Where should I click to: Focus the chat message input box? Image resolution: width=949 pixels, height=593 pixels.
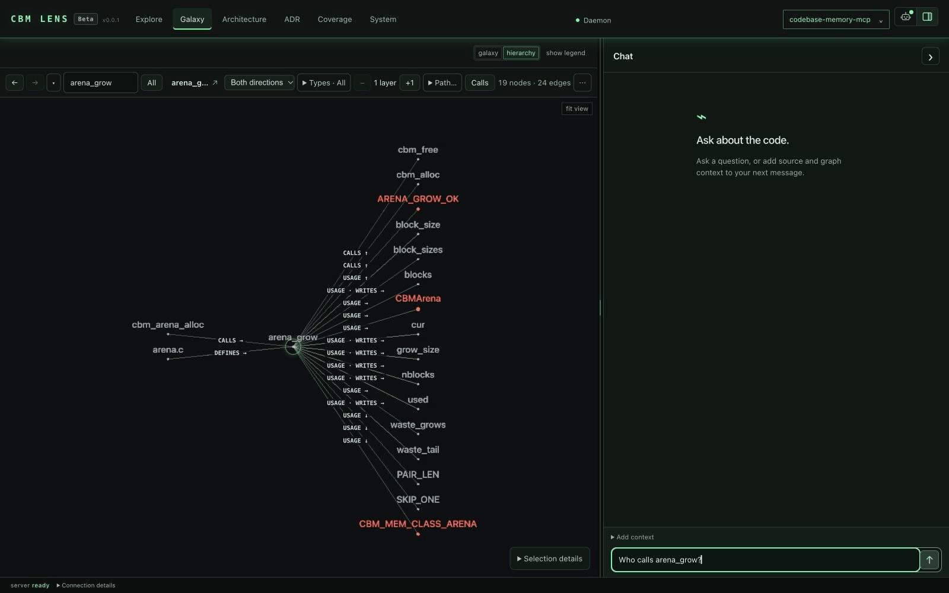click(x=765, y=560)
